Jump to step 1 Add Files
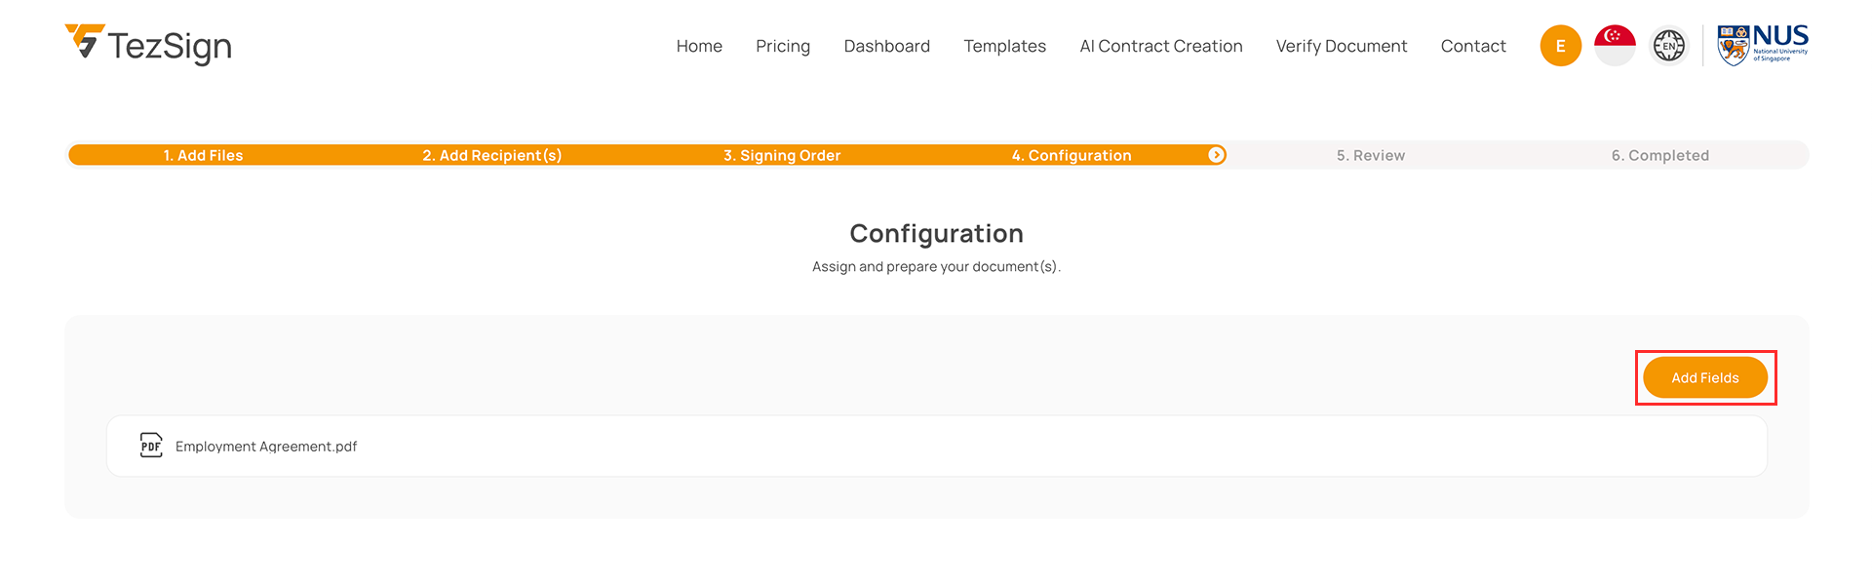Viewport: 1872px width, 585px height. click(203, 155)
